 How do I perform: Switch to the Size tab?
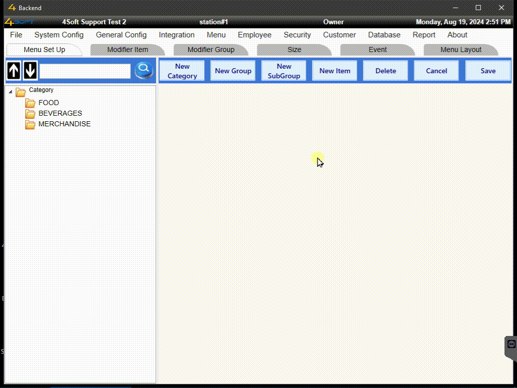(294, 50)
